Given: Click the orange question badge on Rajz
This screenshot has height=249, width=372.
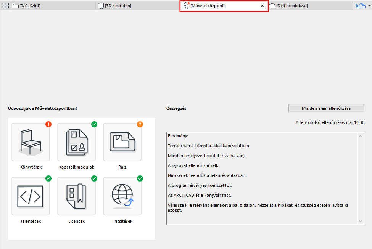Looking at the screenshot, I should tap(140, 124).
